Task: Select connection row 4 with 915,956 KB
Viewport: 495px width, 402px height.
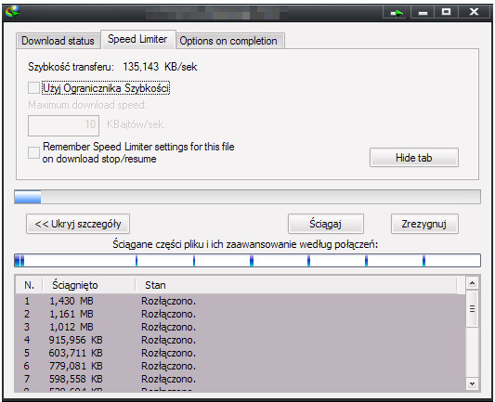Action: pos(240,340)
